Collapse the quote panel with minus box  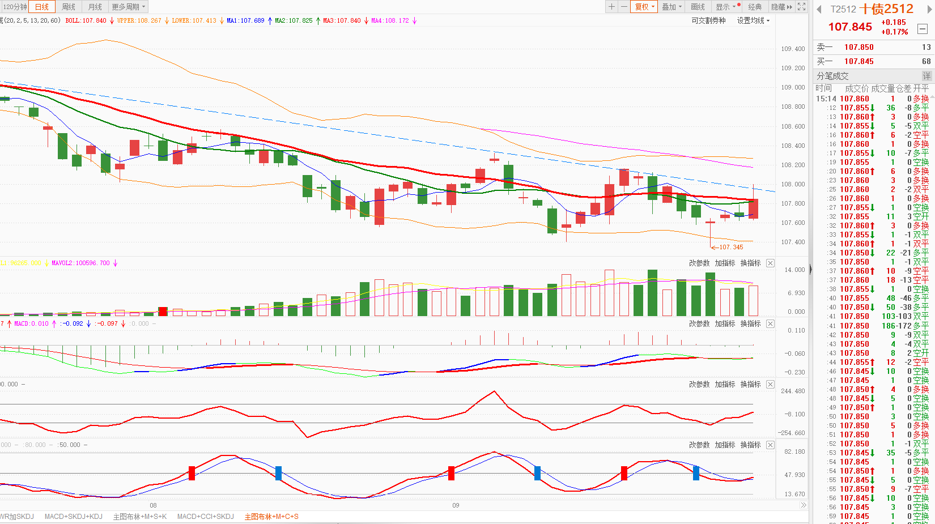tap(923, 28)
